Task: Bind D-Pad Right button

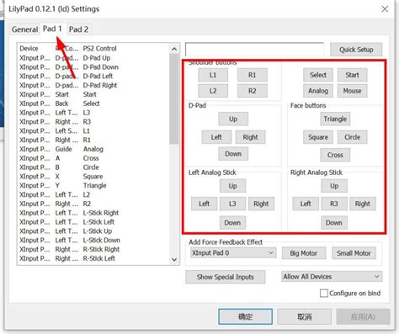Action: (x=250, y=137)
